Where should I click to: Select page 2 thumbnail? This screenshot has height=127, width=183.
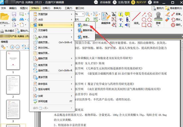pos(13,85)
